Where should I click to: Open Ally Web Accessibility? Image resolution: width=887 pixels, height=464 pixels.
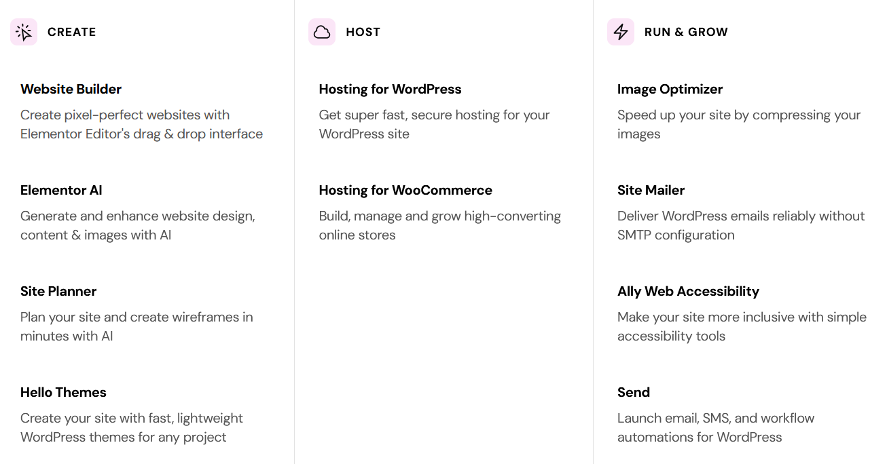pos(688,291)
